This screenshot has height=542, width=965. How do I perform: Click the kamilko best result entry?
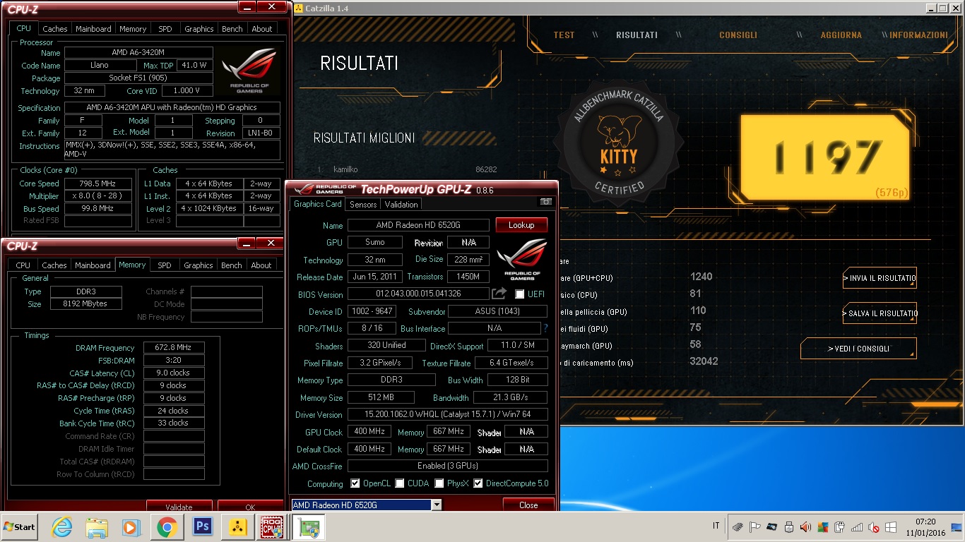406,169
